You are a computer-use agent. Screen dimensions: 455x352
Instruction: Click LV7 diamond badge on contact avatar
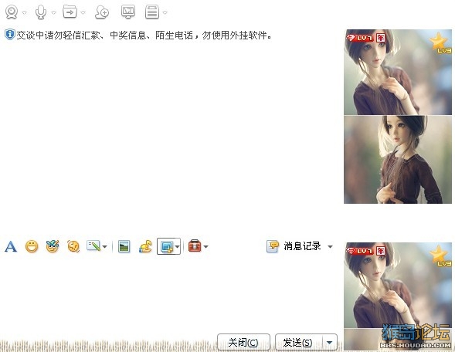[359, 38]
